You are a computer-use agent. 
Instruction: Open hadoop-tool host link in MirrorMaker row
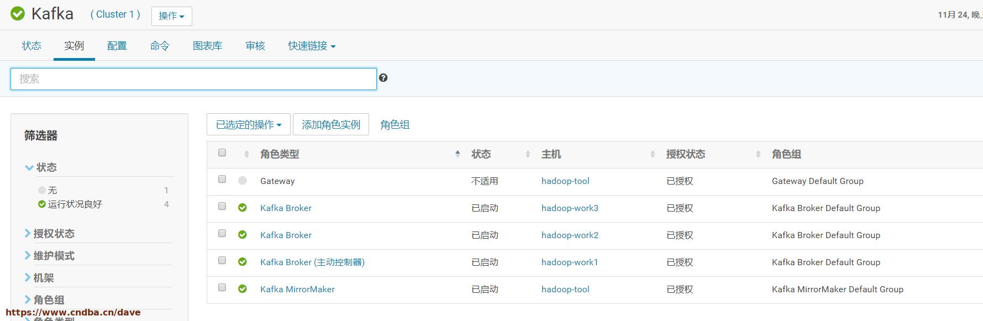(565, 290)
